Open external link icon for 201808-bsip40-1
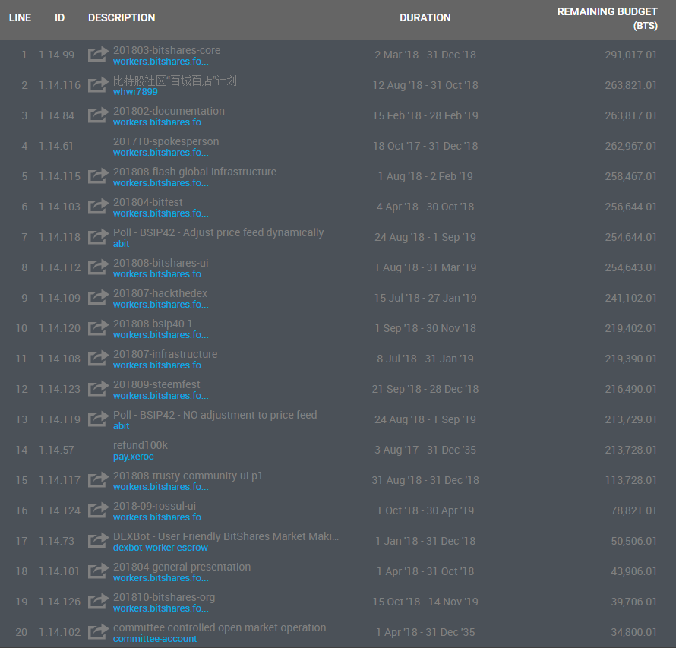 click(x=98, y=327)
